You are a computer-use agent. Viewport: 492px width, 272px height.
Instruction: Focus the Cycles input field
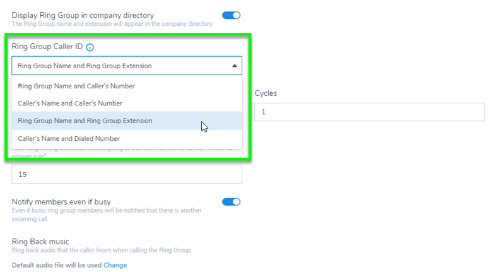[369, 112]
